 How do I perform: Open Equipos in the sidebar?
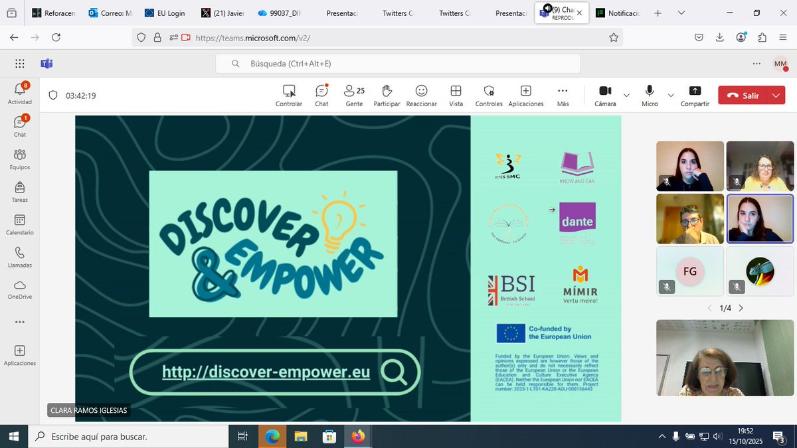[x=19, y=159]
